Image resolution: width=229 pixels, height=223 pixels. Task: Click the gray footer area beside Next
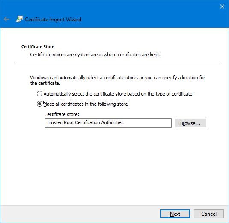(x=80, y=214)
